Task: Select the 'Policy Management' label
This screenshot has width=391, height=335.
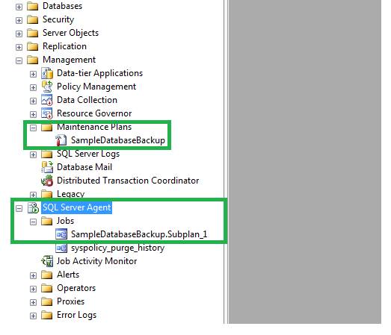Action: (96, 87)
